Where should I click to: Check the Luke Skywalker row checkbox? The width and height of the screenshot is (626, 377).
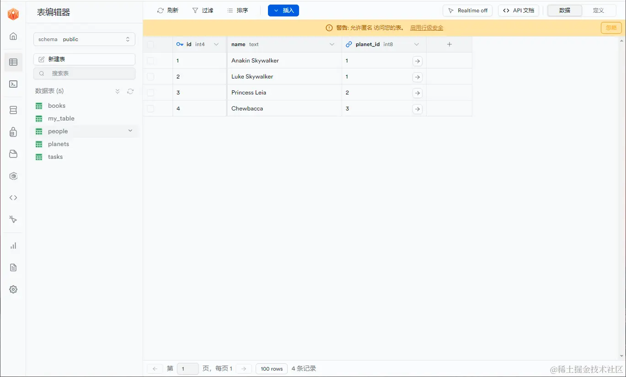coord(150,77)
